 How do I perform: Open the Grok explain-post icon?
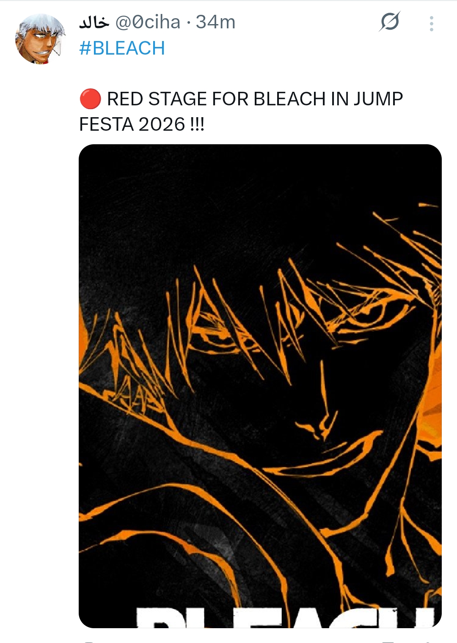click(389, 22)
